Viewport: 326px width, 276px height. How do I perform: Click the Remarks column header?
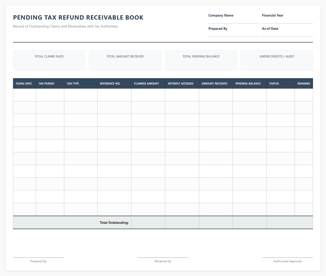(304, 84)
